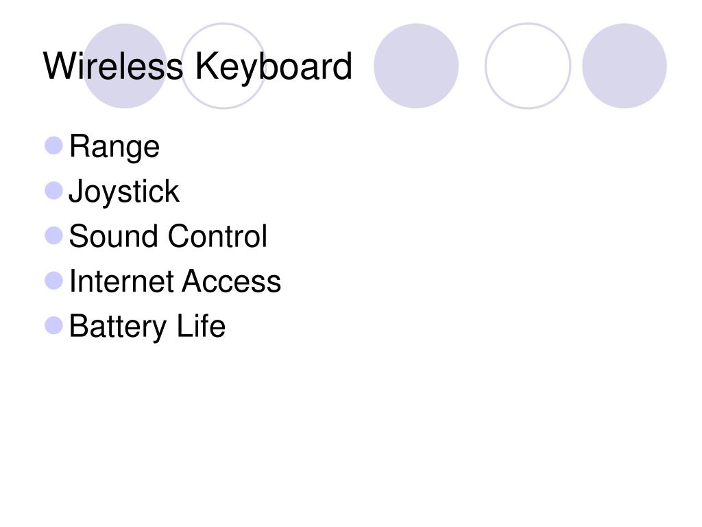
Task: Pick the bullet dot beside Battery Life
Action: point(54,325)
